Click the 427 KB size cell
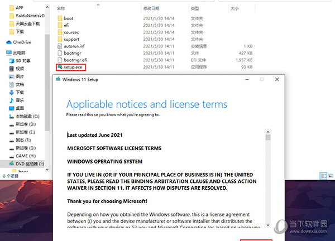Screen dimensions: 335x241 (x=246, y=53)
